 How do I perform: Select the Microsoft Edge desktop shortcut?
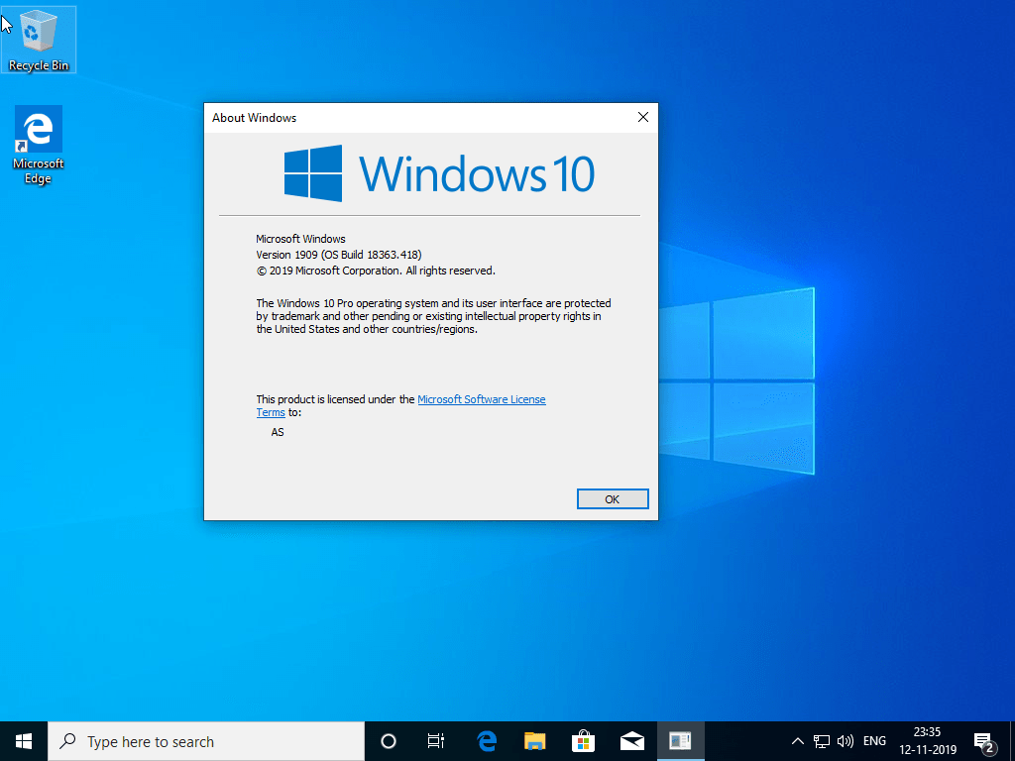[x=39, y=145]
